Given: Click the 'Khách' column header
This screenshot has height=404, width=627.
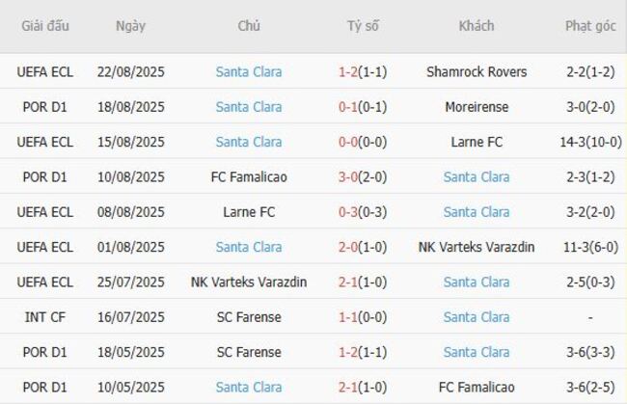Looking at the screenshot, I should (x=477, y=26).
